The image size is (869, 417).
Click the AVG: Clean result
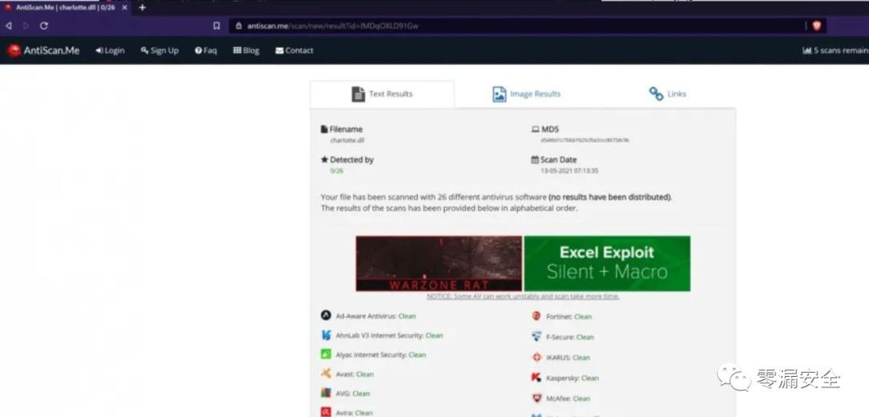coord(352,394)
